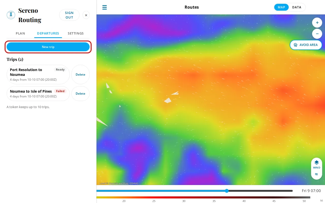
Task: Zoom out on the map
Action: click(317, 34)
